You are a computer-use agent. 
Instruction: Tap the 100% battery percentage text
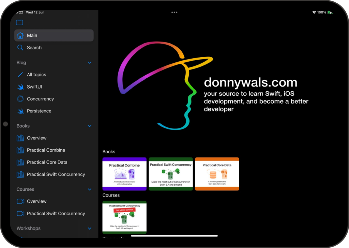coord(322,13)
